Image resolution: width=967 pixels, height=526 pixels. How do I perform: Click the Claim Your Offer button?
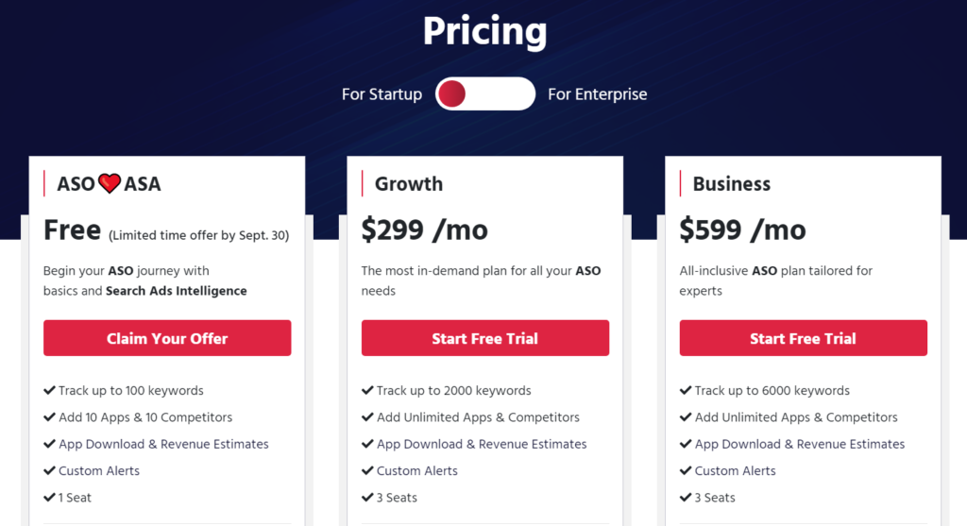167,338
